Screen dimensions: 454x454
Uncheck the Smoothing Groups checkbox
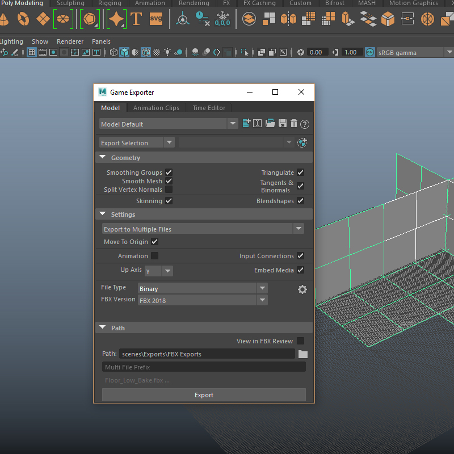169,172
